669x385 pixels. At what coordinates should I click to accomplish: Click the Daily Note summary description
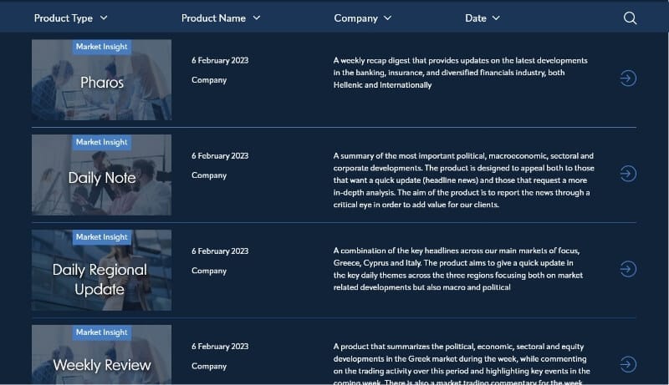[x=463, y=180]
